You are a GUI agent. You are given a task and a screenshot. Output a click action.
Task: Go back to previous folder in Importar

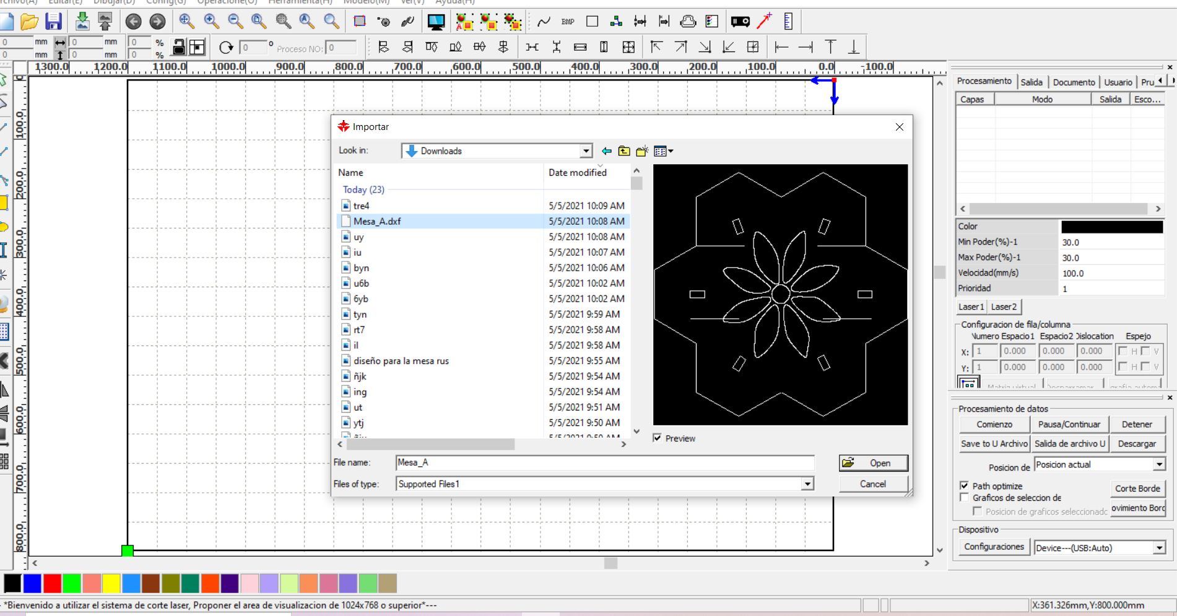(x=607, y=151)
